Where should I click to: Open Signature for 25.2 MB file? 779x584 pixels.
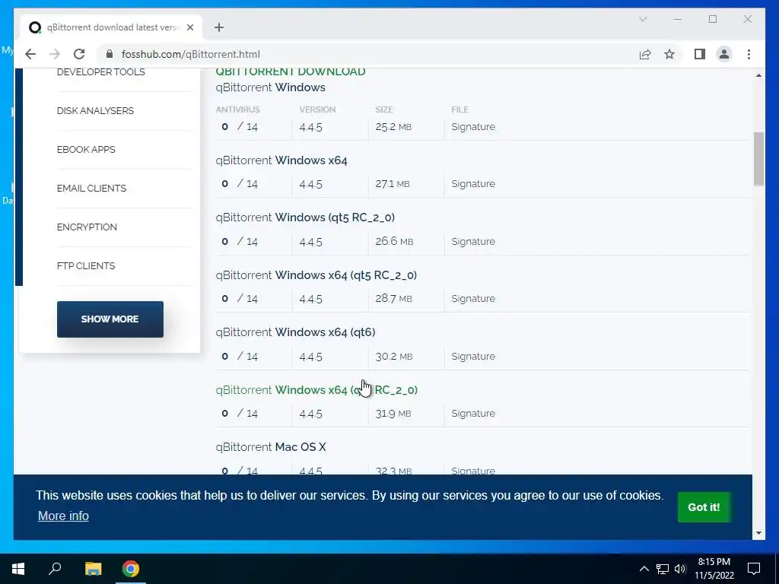coord(473,127)
